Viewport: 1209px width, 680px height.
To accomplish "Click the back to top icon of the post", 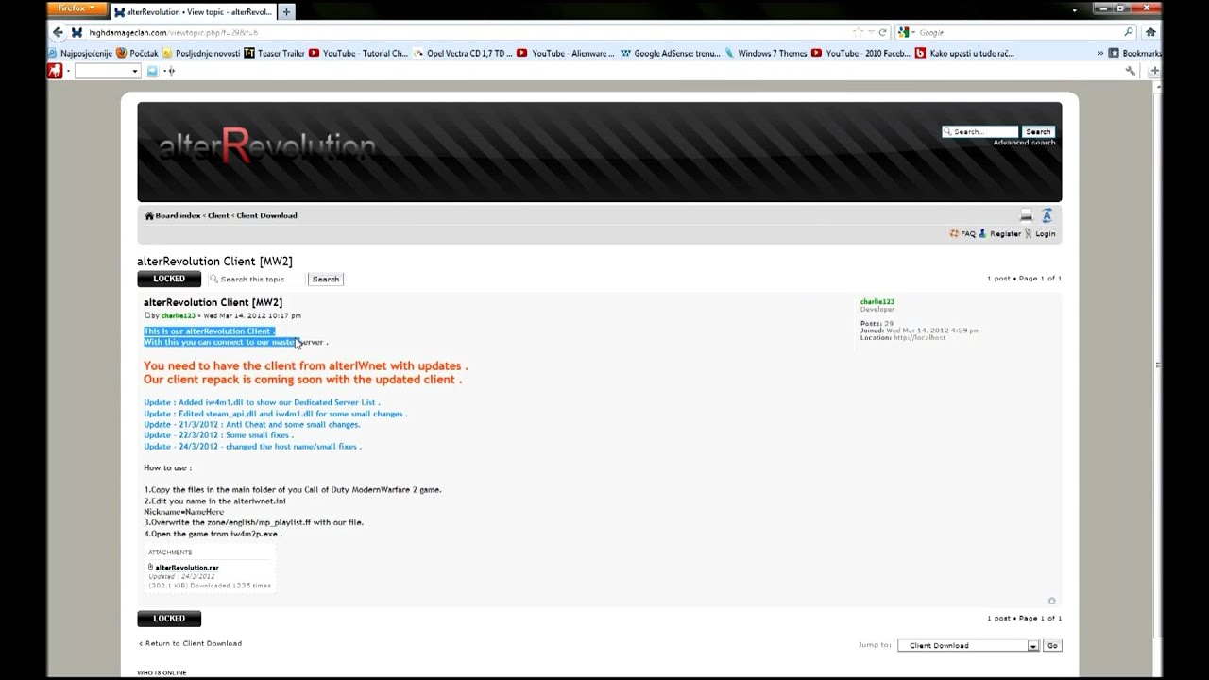I will [x=1051, y=601].
